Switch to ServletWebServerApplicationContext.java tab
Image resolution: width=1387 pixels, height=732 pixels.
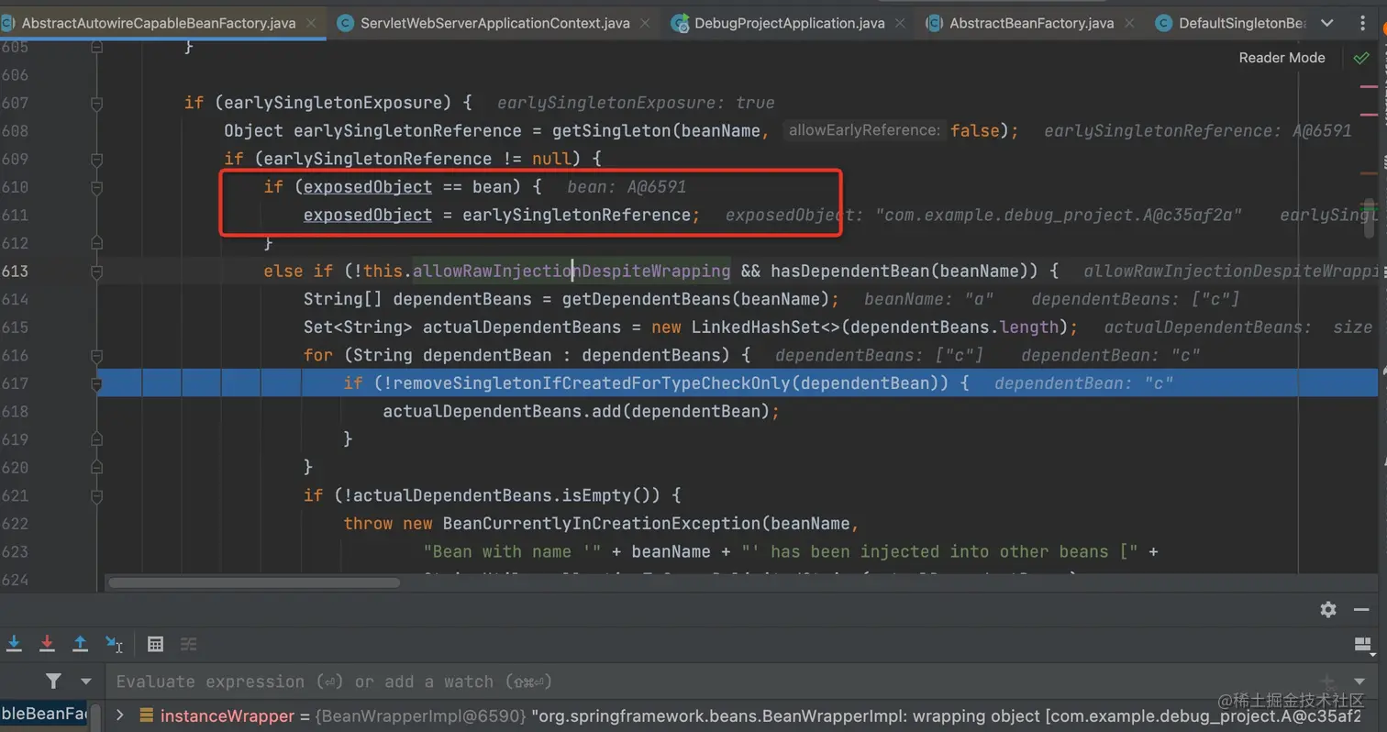click(494, 23)
